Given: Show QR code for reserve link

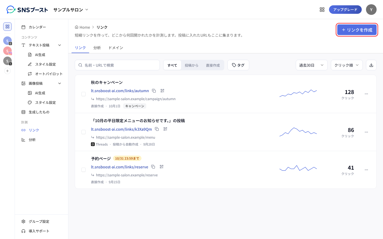Looking at the screenshot, I should [x=162, y=167].
